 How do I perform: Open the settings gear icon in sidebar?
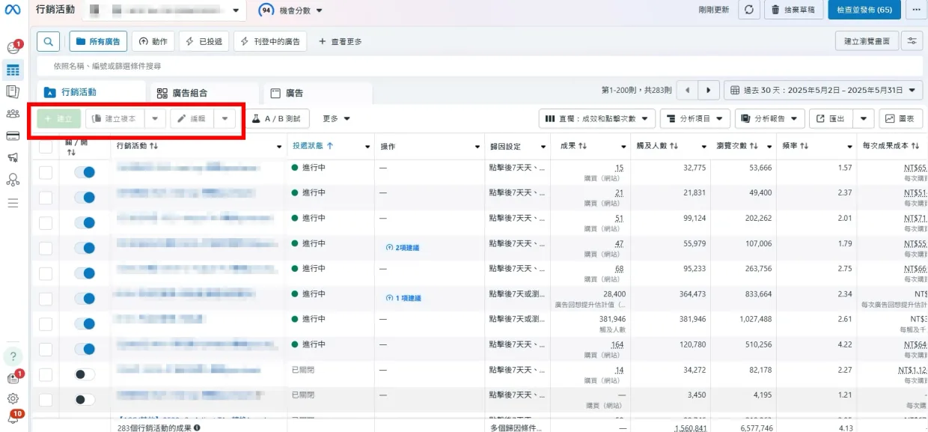click(x=13, y=399)
